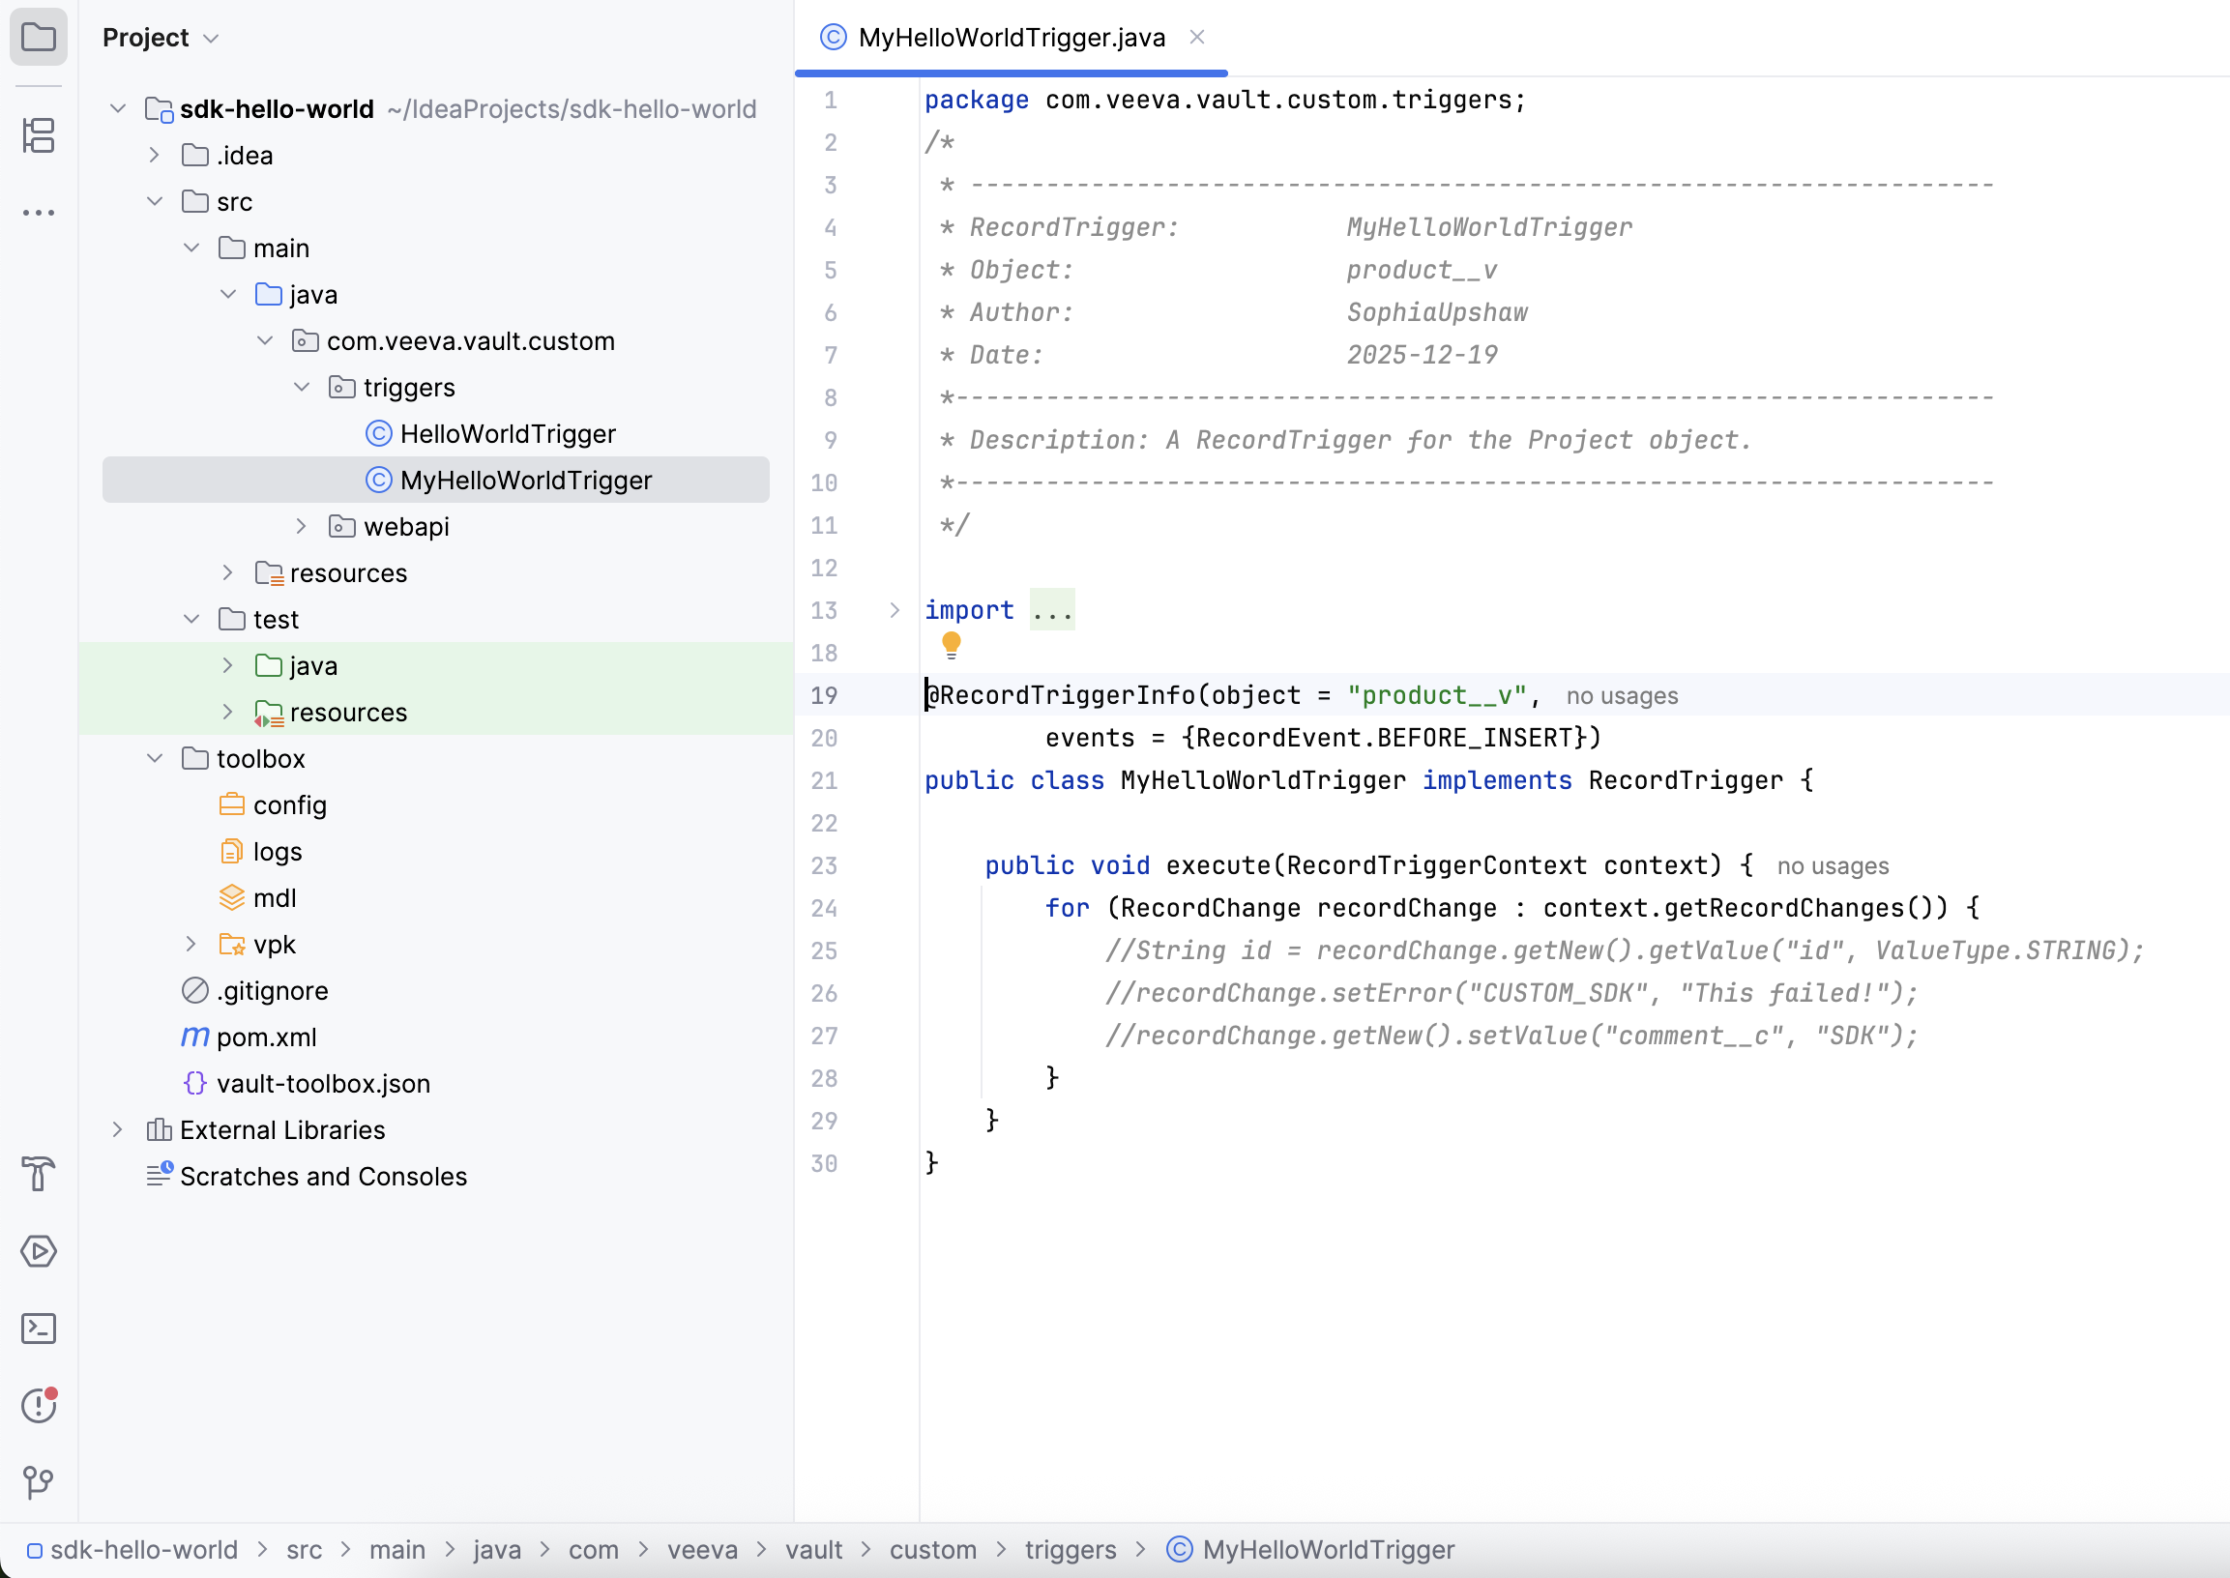Open the Project view dropdown

[x=161, y=38]
